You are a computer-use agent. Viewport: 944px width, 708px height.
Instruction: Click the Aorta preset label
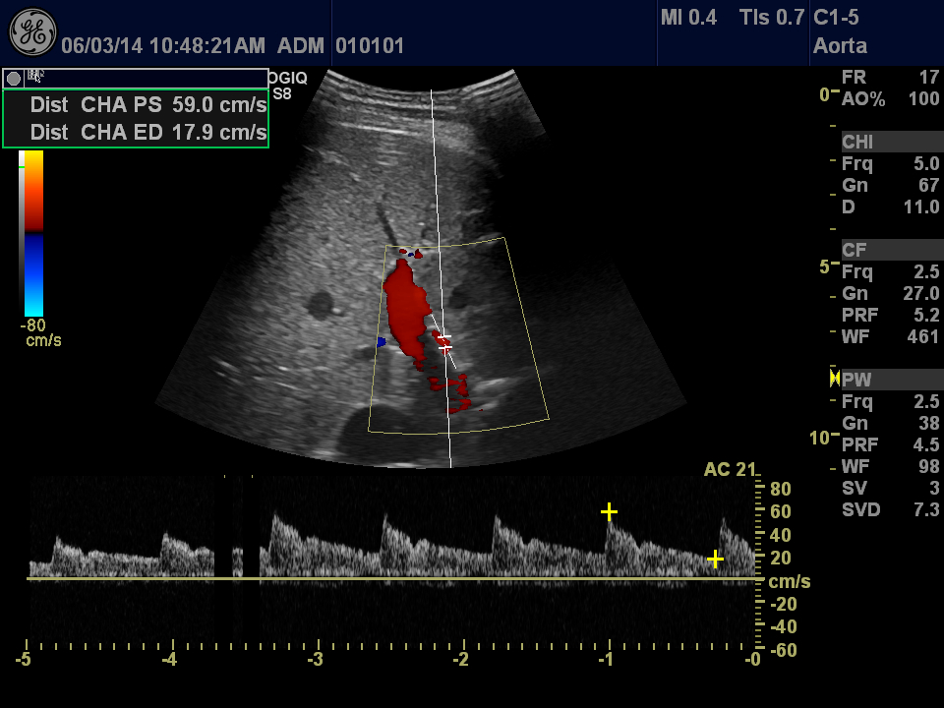pos(840,45)
